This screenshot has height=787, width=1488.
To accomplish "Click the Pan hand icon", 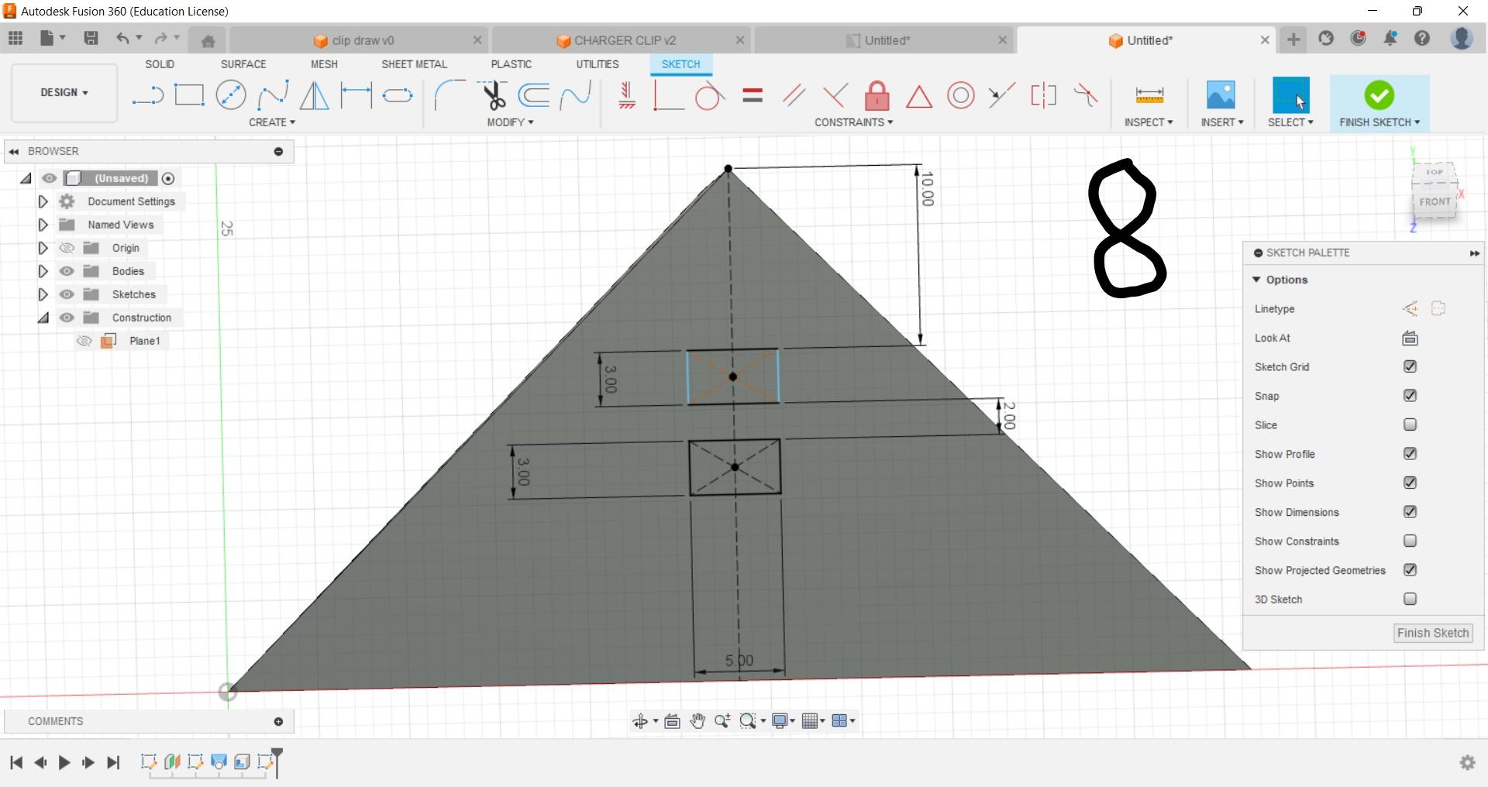I will (697, 720).
